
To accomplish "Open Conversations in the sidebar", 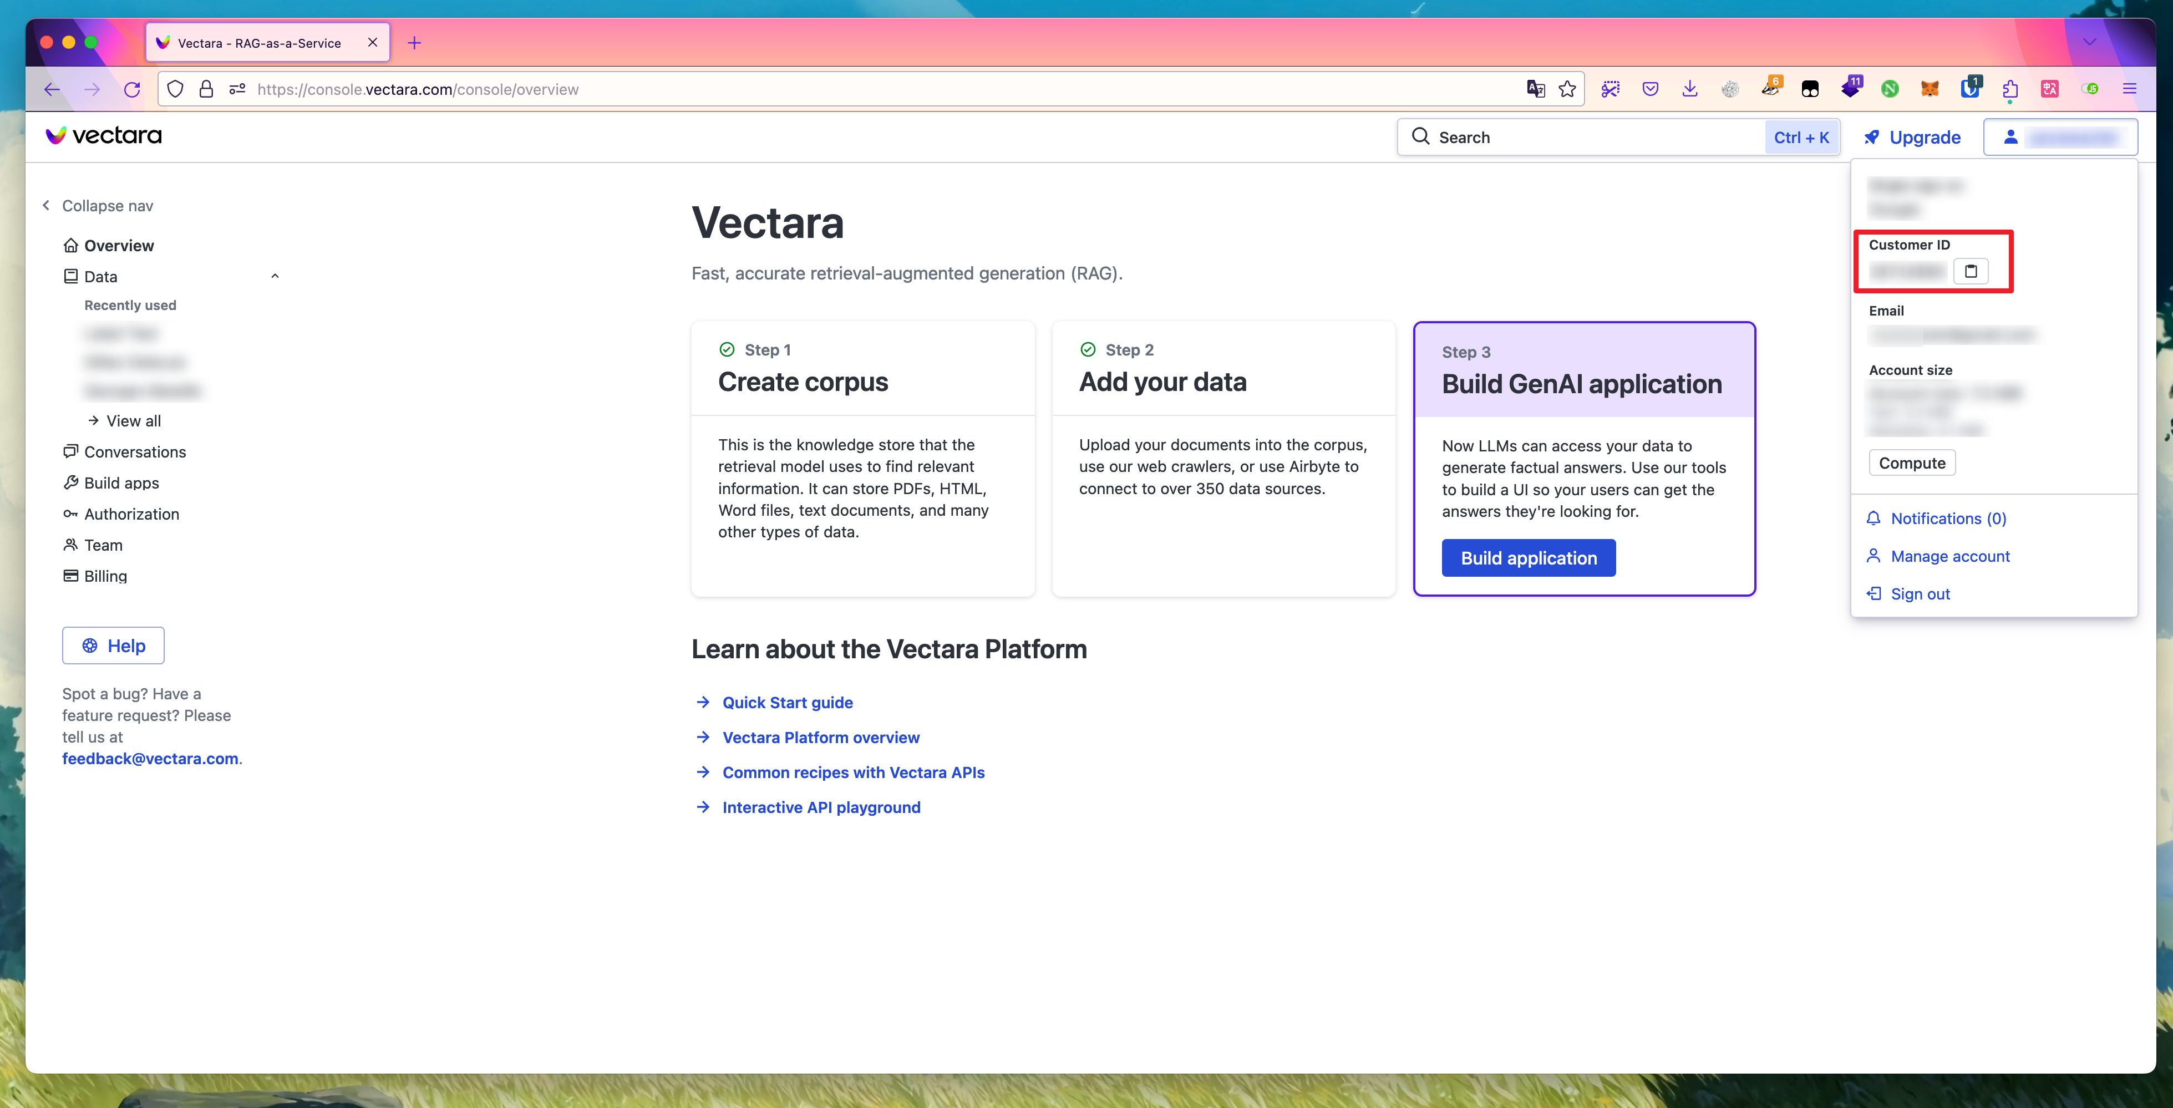I will point(134,452).
